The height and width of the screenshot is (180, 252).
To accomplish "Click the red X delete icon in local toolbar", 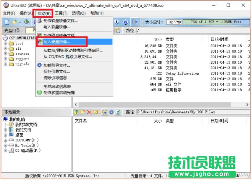I will (89, 112).
